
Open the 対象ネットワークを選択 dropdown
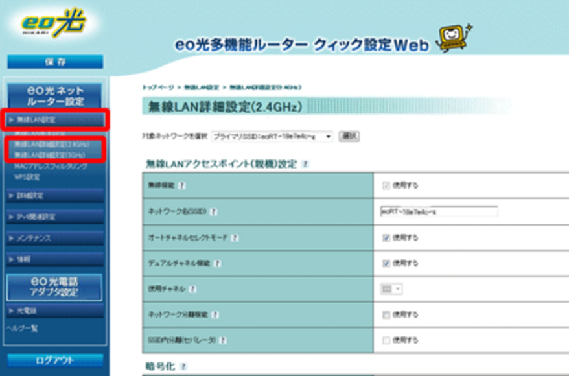click(x=272, y=137)
